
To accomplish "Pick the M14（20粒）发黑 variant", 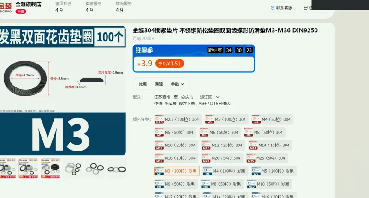I will 226,195.
